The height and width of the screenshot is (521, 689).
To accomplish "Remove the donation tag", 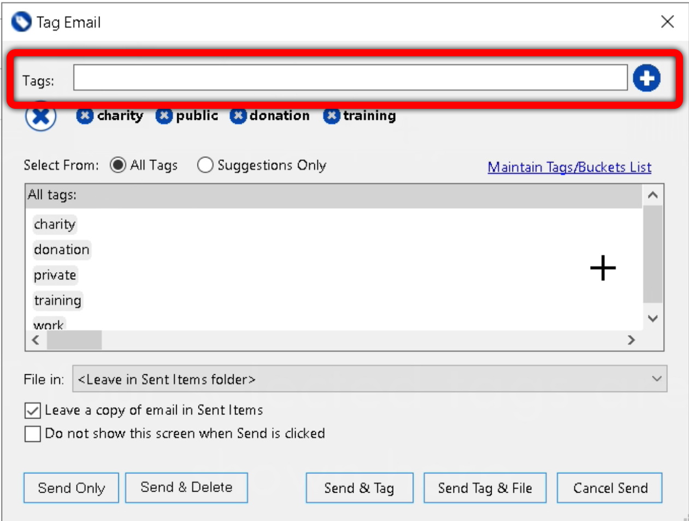I will click(x=238, y=115).
